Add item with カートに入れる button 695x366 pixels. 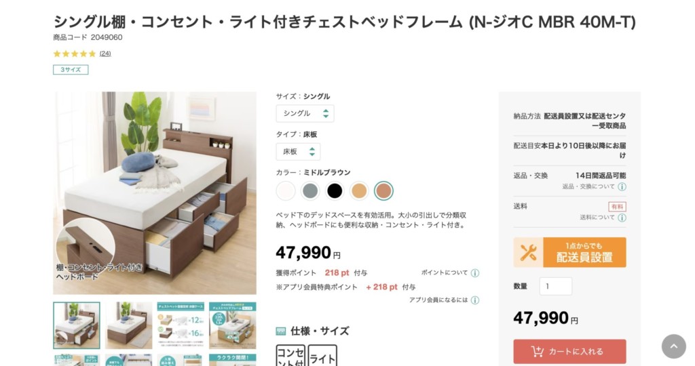[569, 352]
